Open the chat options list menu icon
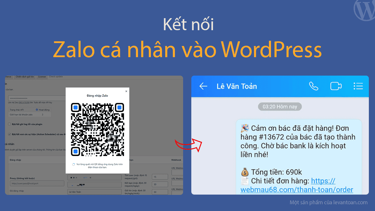Viewport: 375px width, 211px height. tap(358, 86)
